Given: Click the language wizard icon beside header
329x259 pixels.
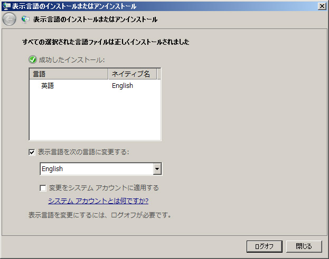Looking at the screenshot, I should coord(25,19).
